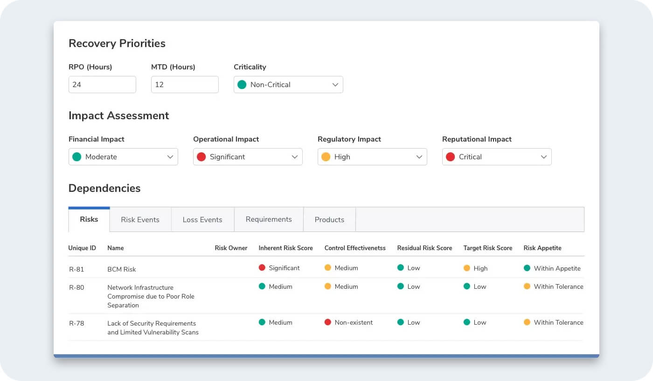The width and height of the screenshot is (653, 381).
Task: Click the Medium inherent risk dot for R-78
Action: (x=262, y=322)
